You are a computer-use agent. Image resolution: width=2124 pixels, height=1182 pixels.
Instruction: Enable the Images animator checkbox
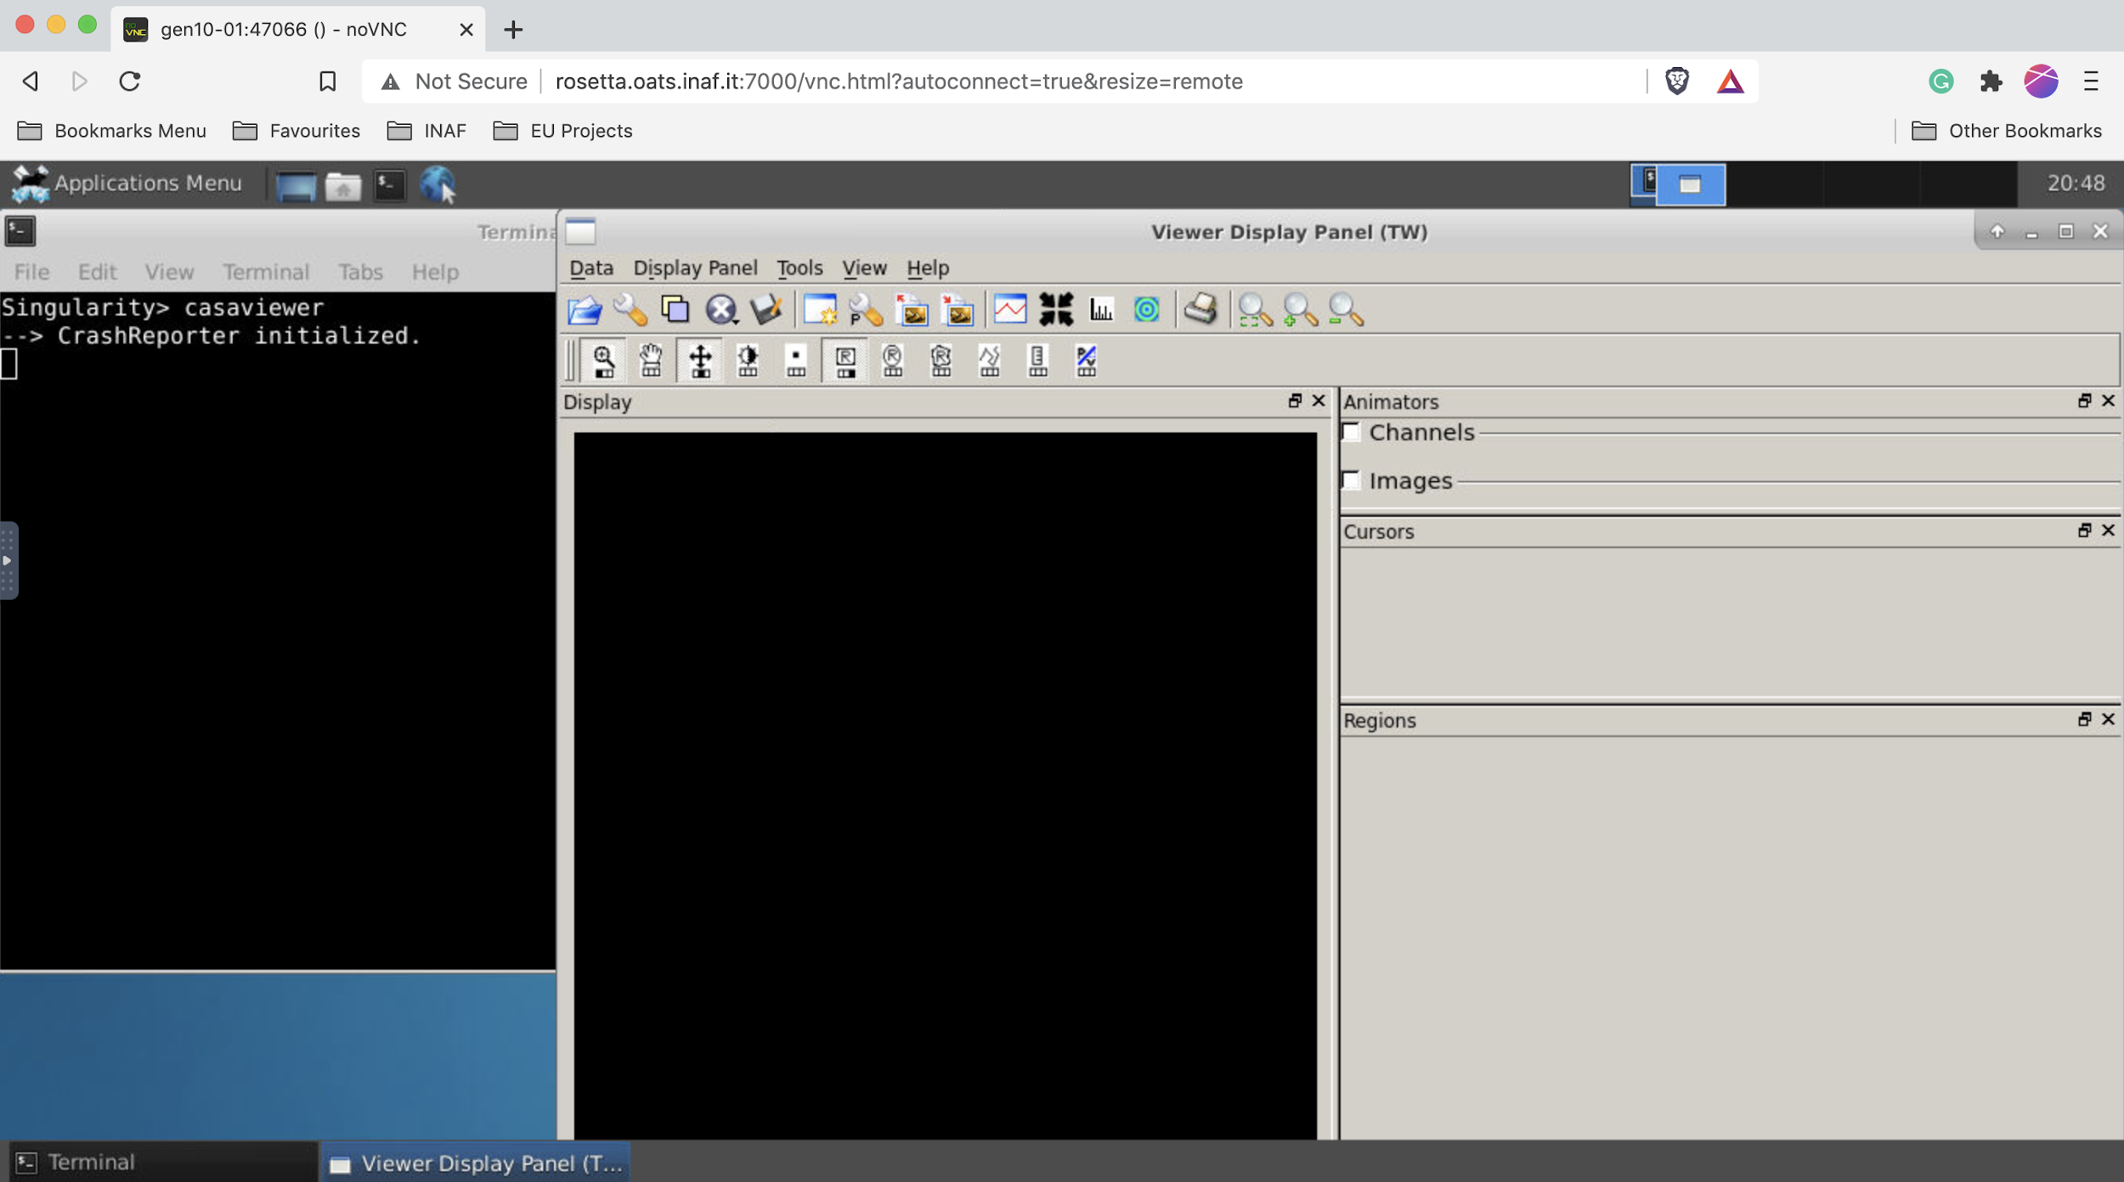1351,481
